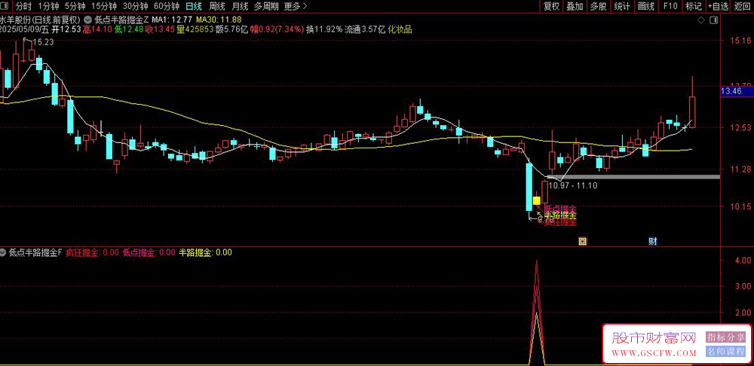Select the 5分钟 period tab
Viewport: 754px width, 366px height.
click(75, 6)
